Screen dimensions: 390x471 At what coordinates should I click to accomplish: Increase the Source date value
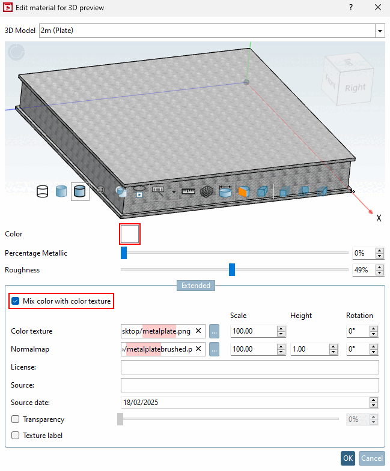click(373, 400)
